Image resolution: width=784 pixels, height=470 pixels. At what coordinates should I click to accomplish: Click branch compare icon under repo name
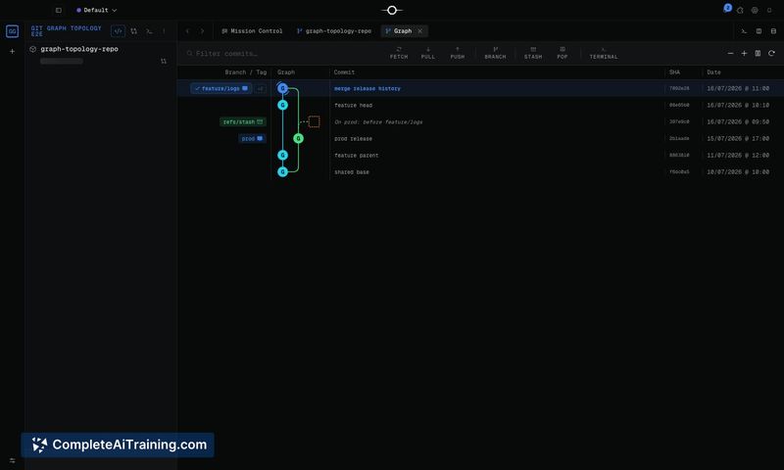click(164, 61)
